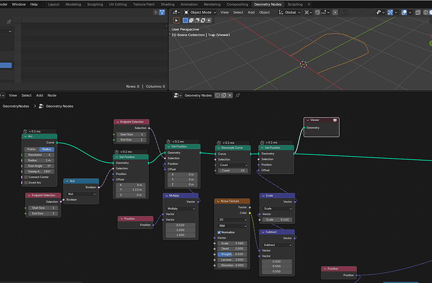Screen dimensions: 432x283
Task: Set selection mode to new selection
Action: (x=185, y=21)
